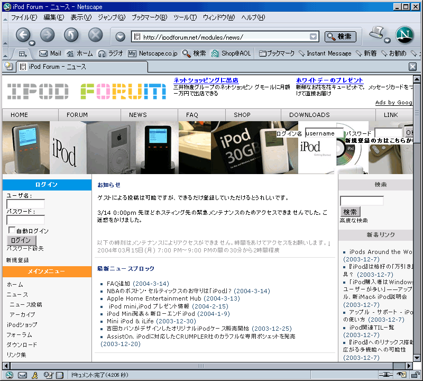
Task: Open the DOWNLOADS site navigation link
Action: [309, 115]
